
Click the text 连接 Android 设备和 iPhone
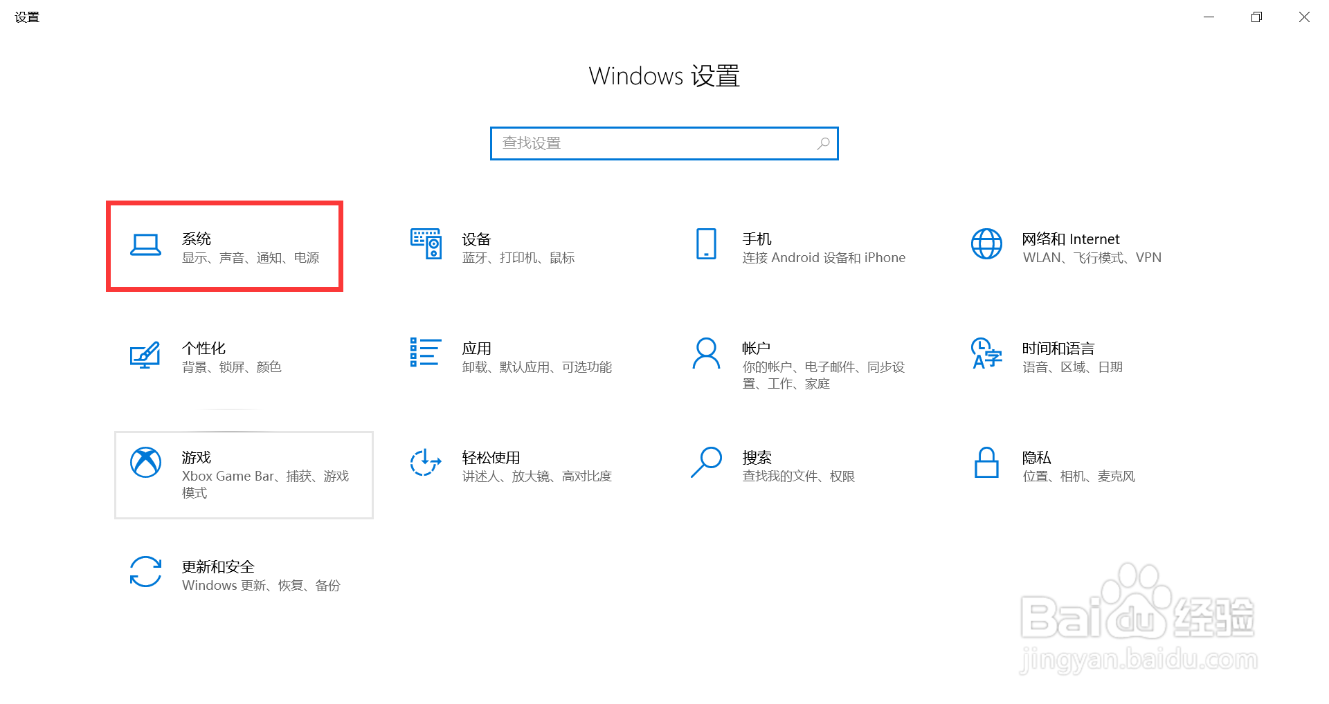click(824, 257)
